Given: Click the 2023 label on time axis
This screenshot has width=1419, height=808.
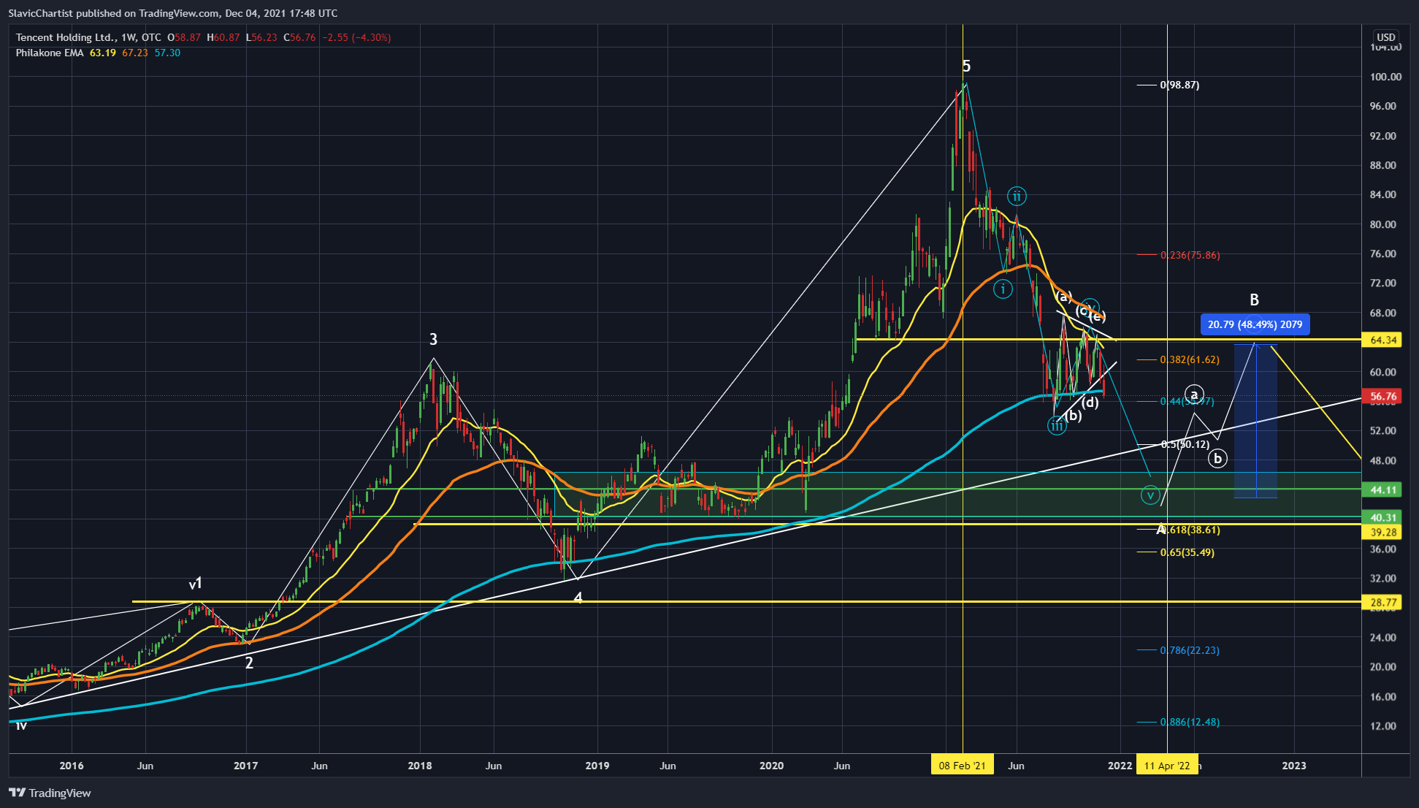Looking at the screenshot, I should click(1294, 766).
